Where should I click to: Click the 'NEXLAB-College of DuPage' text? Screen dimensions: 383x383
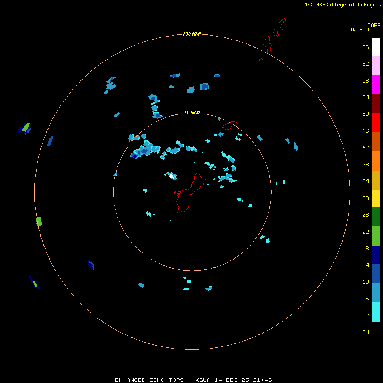point(340,5)
